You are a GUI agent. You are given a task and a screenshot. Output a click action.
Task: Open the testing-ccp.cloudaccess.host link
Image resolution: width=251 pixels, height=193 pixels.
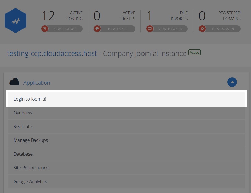(52, 53)
